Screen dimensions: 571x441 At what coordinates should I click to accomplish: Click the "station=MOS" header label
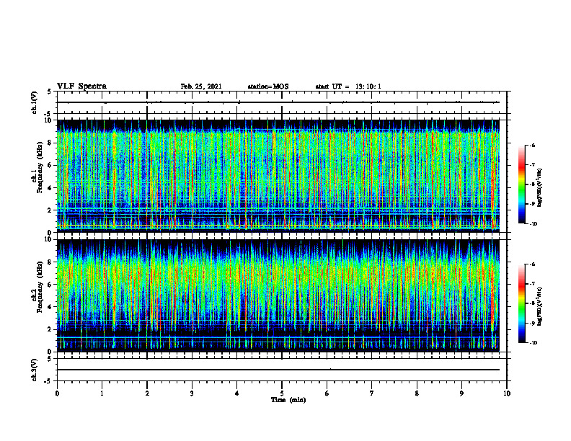click(268, 86)
